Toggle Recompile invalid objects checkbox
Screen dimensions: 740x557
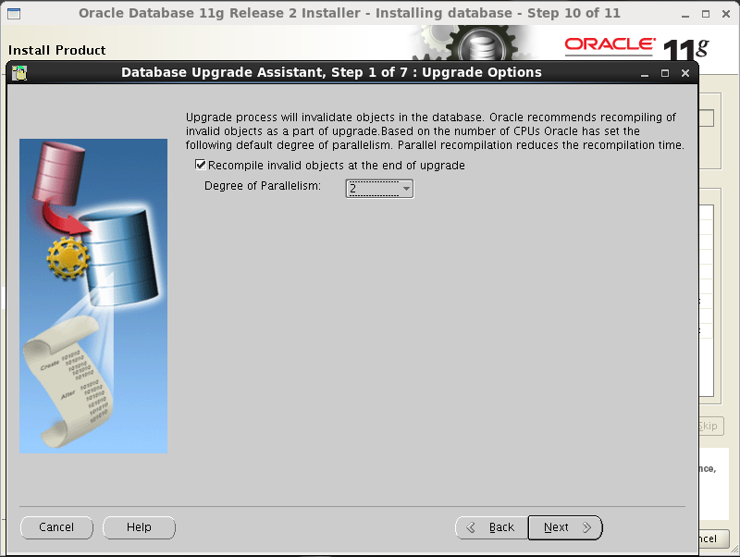201,165
